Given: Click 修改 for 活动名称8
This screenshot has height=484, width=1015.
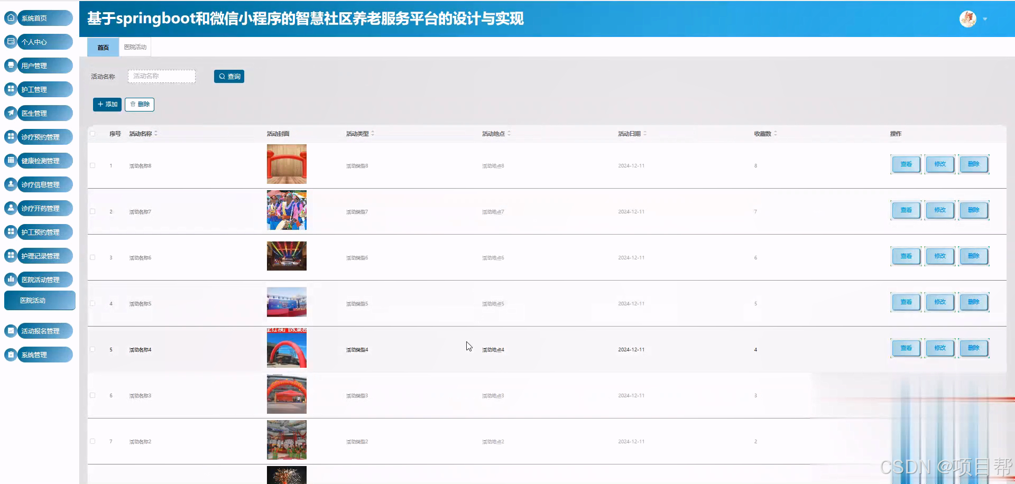Looking at the screenshot, I should click(x=940, y=164).
